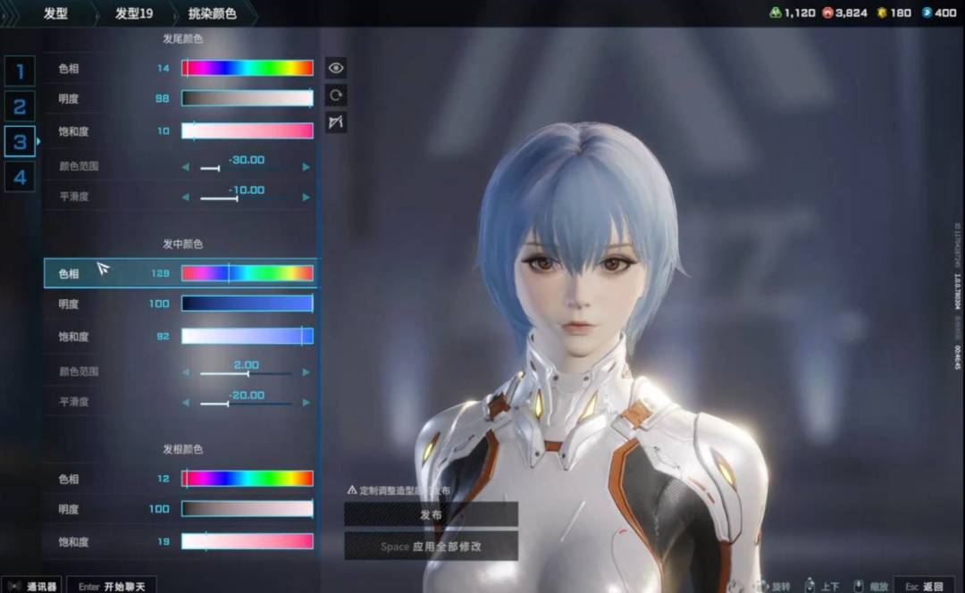Adjust 发尾颜色 饱和度 saturation slider
The image size is (965, 593).
click(x=248, y=130)
